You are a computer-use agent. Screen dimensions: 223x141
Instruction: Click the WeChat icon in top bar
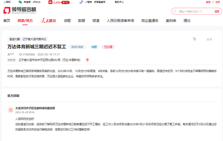[20, 2]
